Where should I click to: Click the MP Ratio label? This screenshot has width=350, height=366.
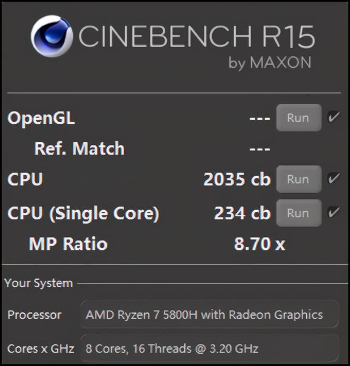click(x=68, y=244)
